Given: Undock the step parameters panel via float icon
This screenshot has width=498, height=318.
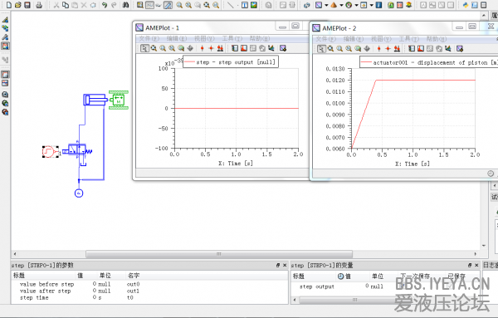Looking at the screenshot, I should coord(278,265).
